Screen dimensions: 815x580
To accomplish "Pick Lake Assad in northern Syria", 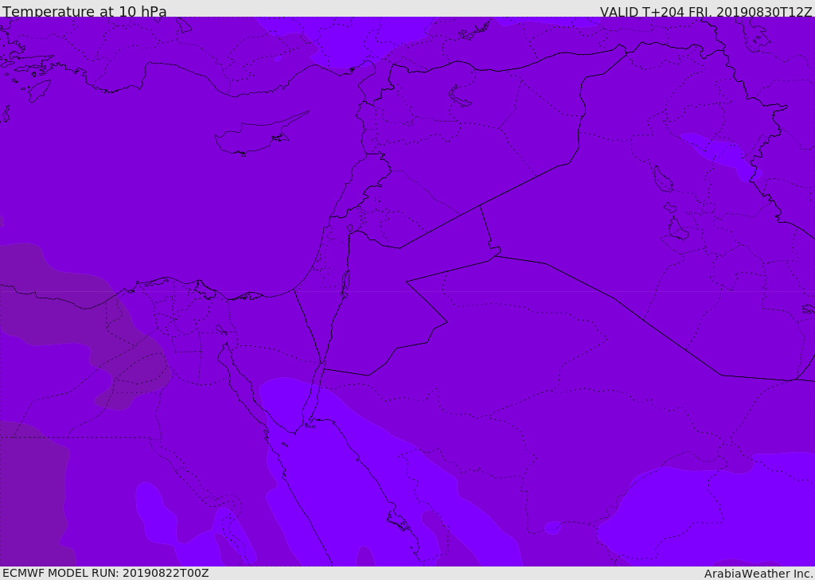I will click(459, 97).
